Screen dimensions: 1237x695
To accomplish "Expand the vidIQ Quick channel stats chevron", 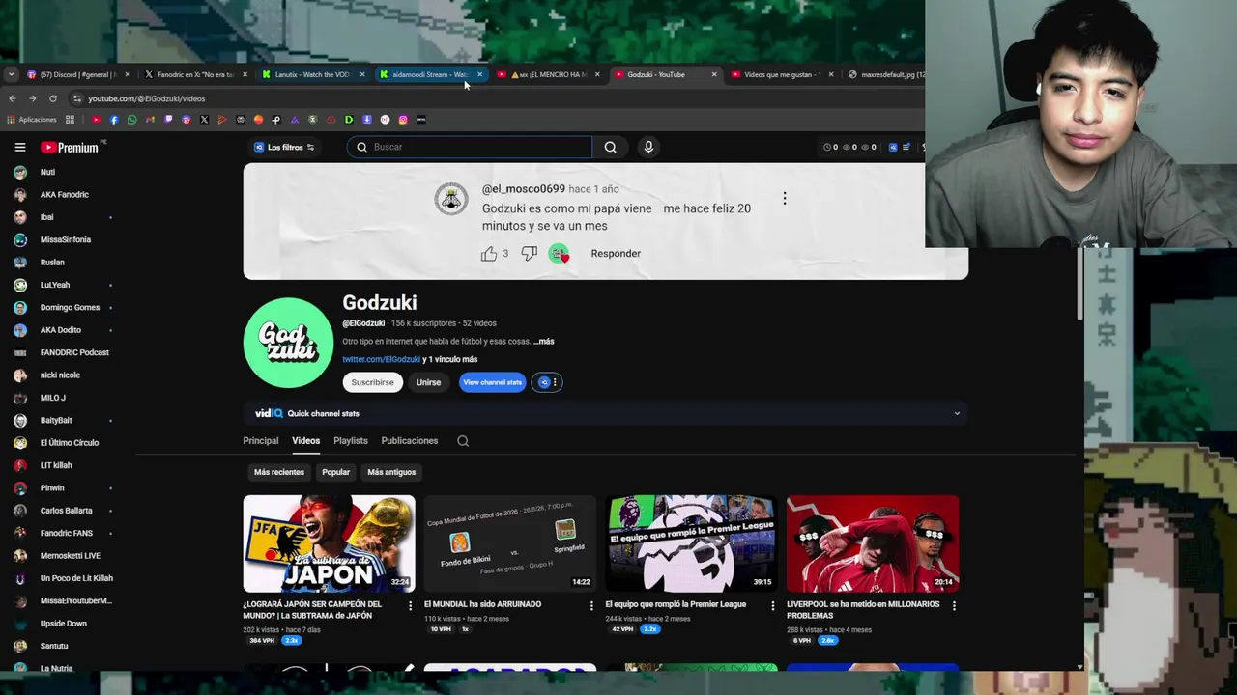I will coord(957,413).
